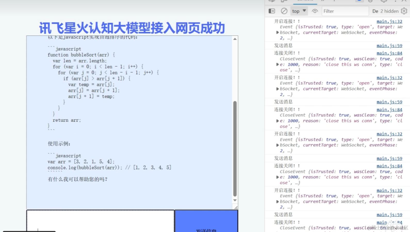
Task: Clear the console with the ban icon
Action: [284, 11]
